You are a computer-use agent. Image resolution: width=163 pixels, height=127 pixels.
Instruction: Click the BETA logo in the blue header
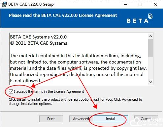coord(140,18)
